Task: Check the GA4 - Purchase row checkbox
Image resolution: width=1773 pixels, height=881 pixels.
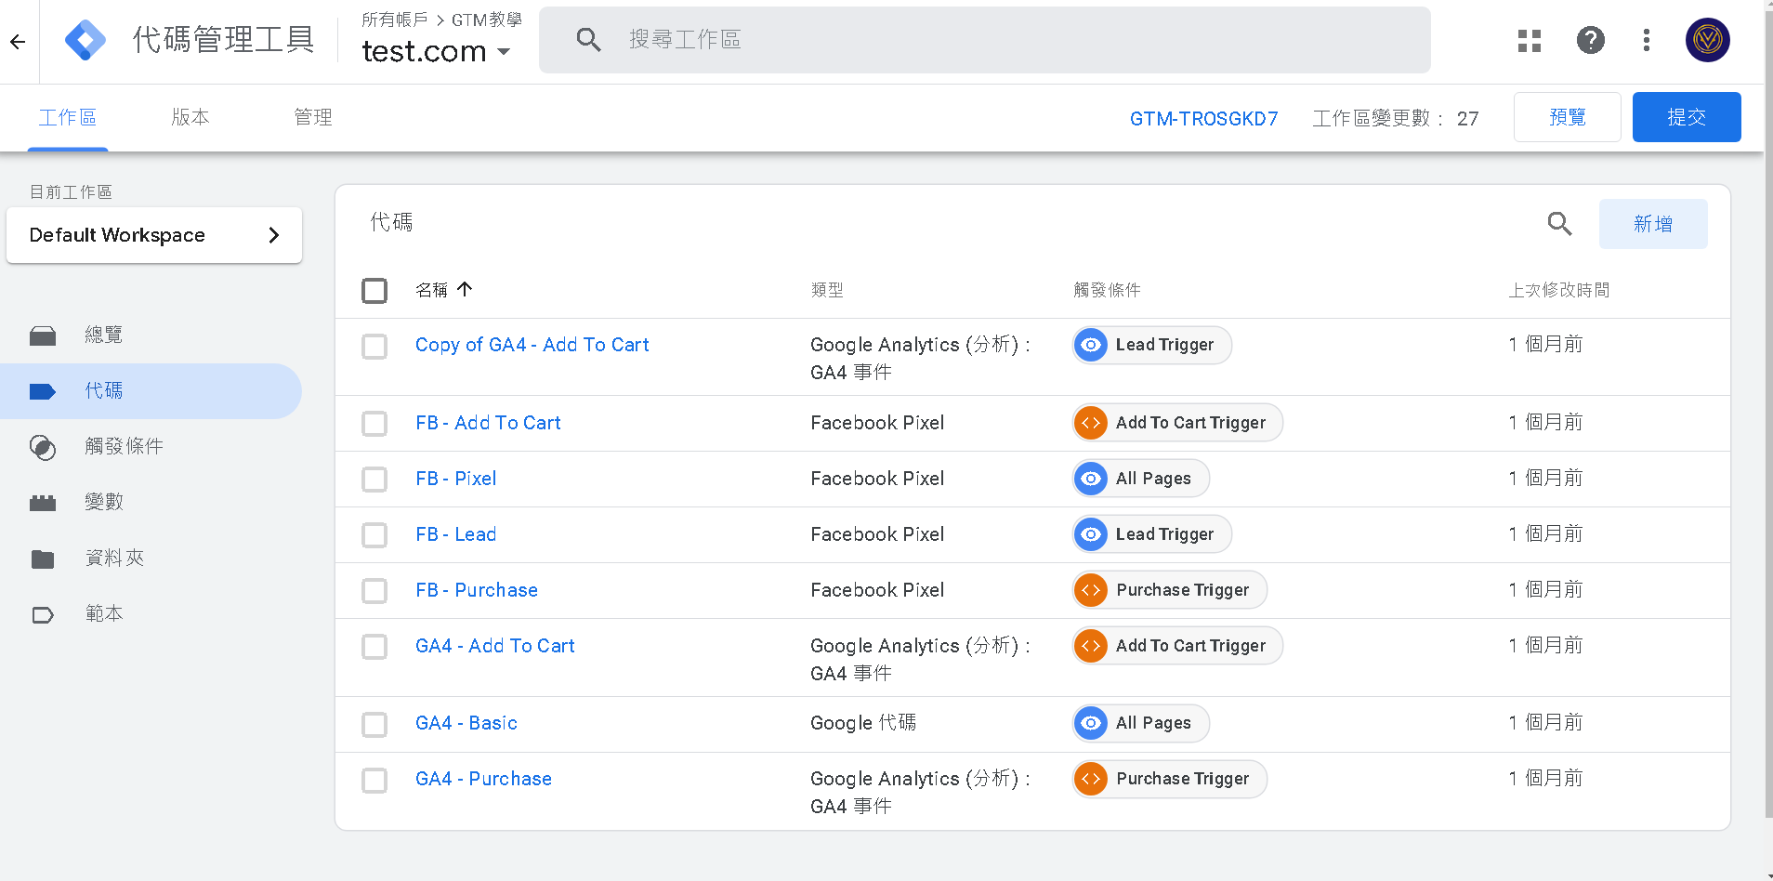Action: [374, 780]
